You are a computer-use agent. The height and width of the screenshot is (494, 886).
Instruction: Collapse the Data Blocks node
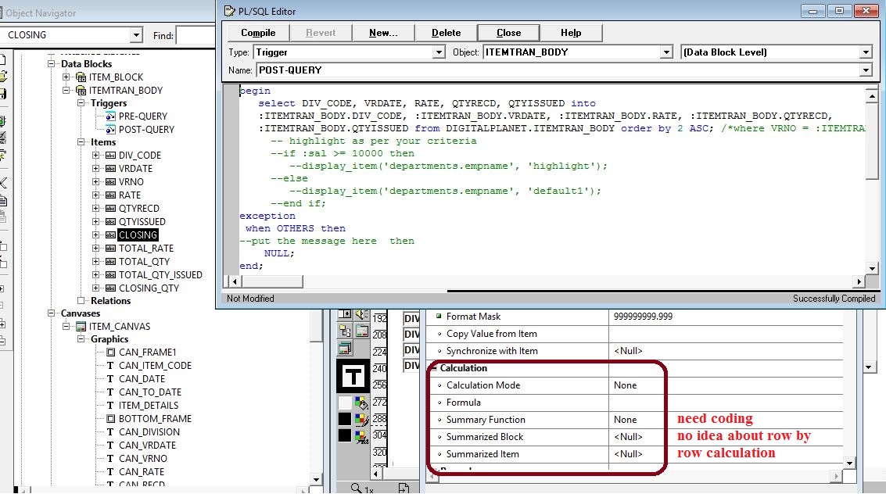point(52,64)
